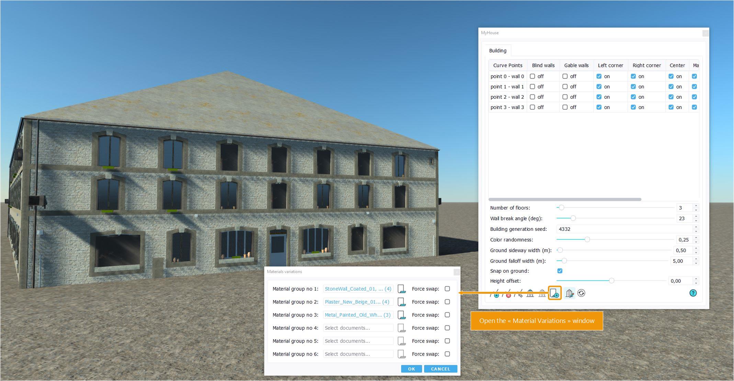734x381 pixels.
Task: Browse documents for Material group no 4
Action: (x=401, y=328)
